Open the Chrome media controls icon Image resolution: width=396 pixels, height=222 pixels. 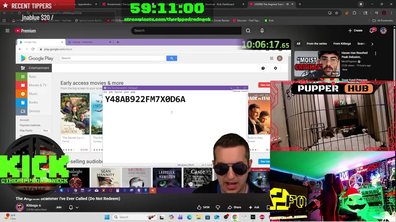tap(377, 13)
